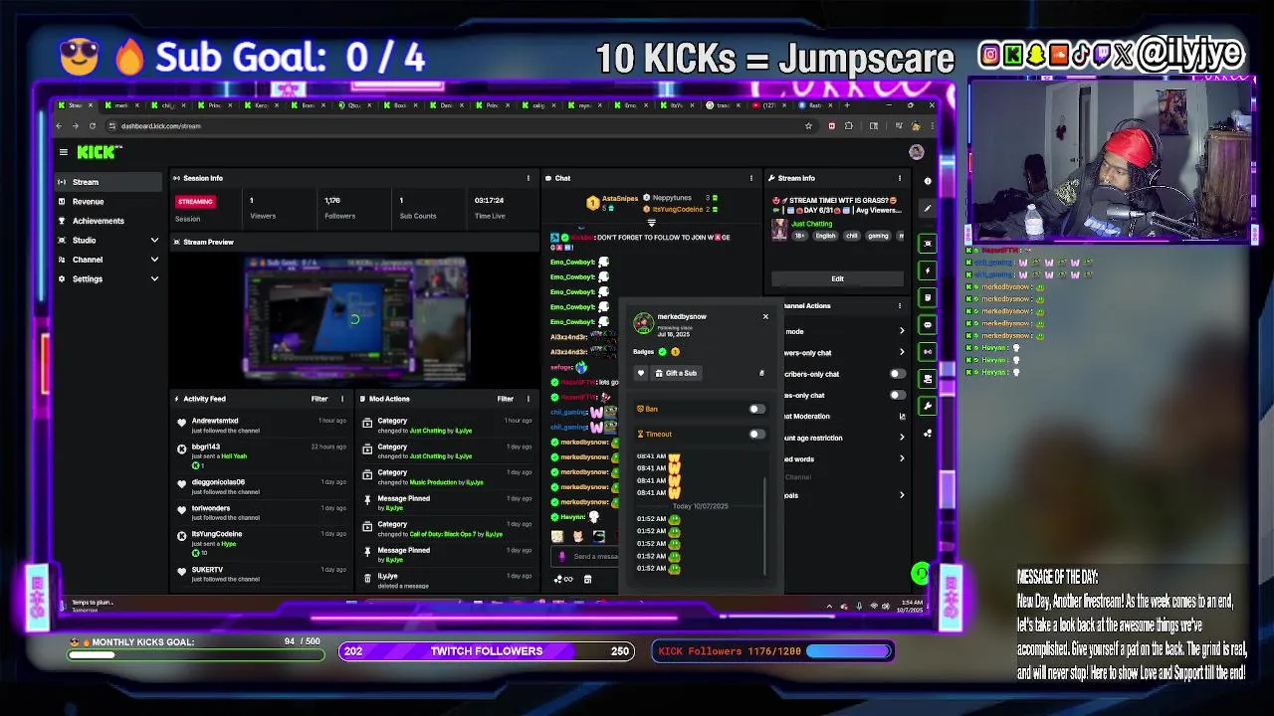Reload the dashboard page
Image resolution: width=1274 pixels, height=716 pixels.
point(92,125)
